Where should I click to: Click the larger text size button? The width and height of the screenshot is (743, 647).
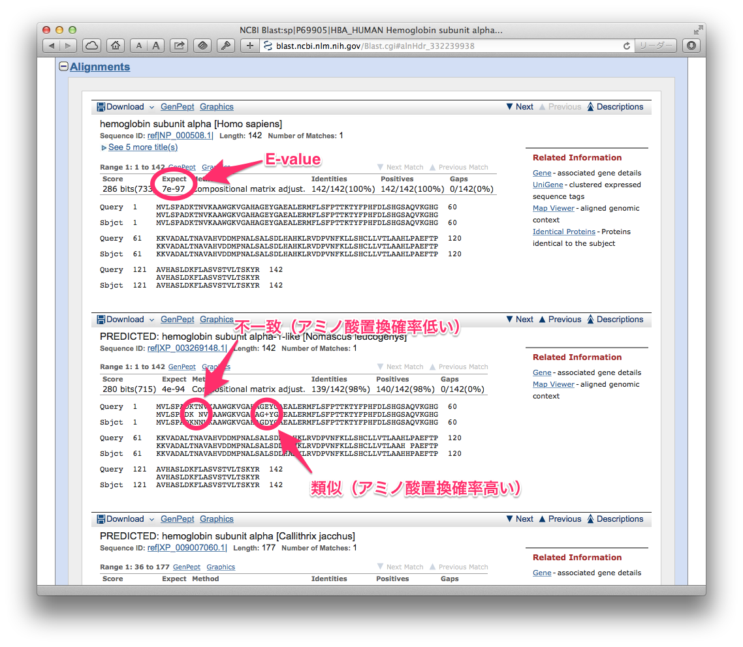click(x=156, y=46)
